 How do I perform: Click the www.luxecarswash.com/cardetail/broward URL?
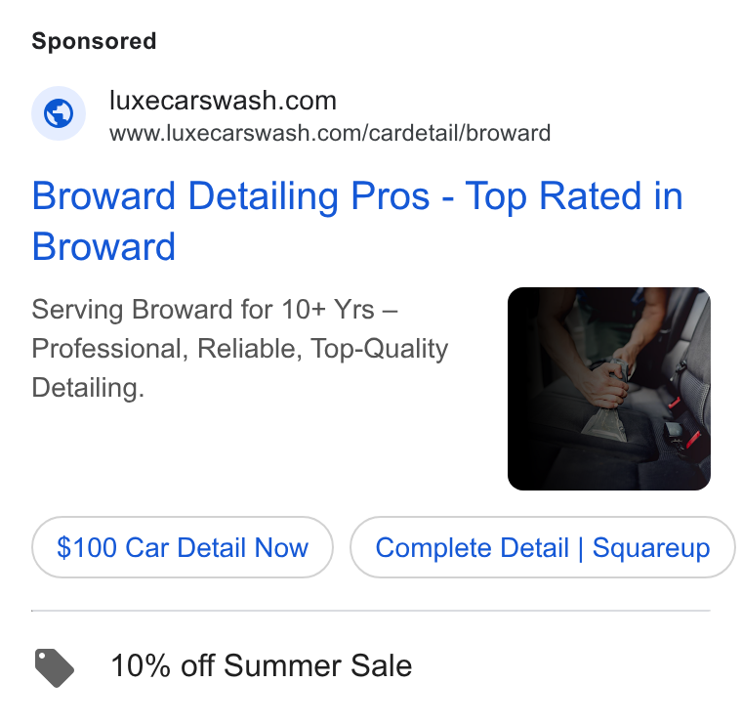click(x=330, y=133)
